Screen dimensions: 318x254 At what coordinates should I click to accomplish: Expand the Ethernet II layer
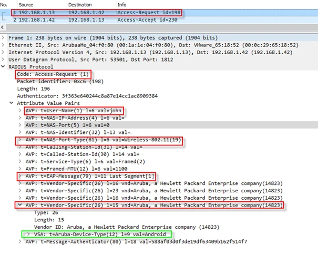(x=4, y=45)
